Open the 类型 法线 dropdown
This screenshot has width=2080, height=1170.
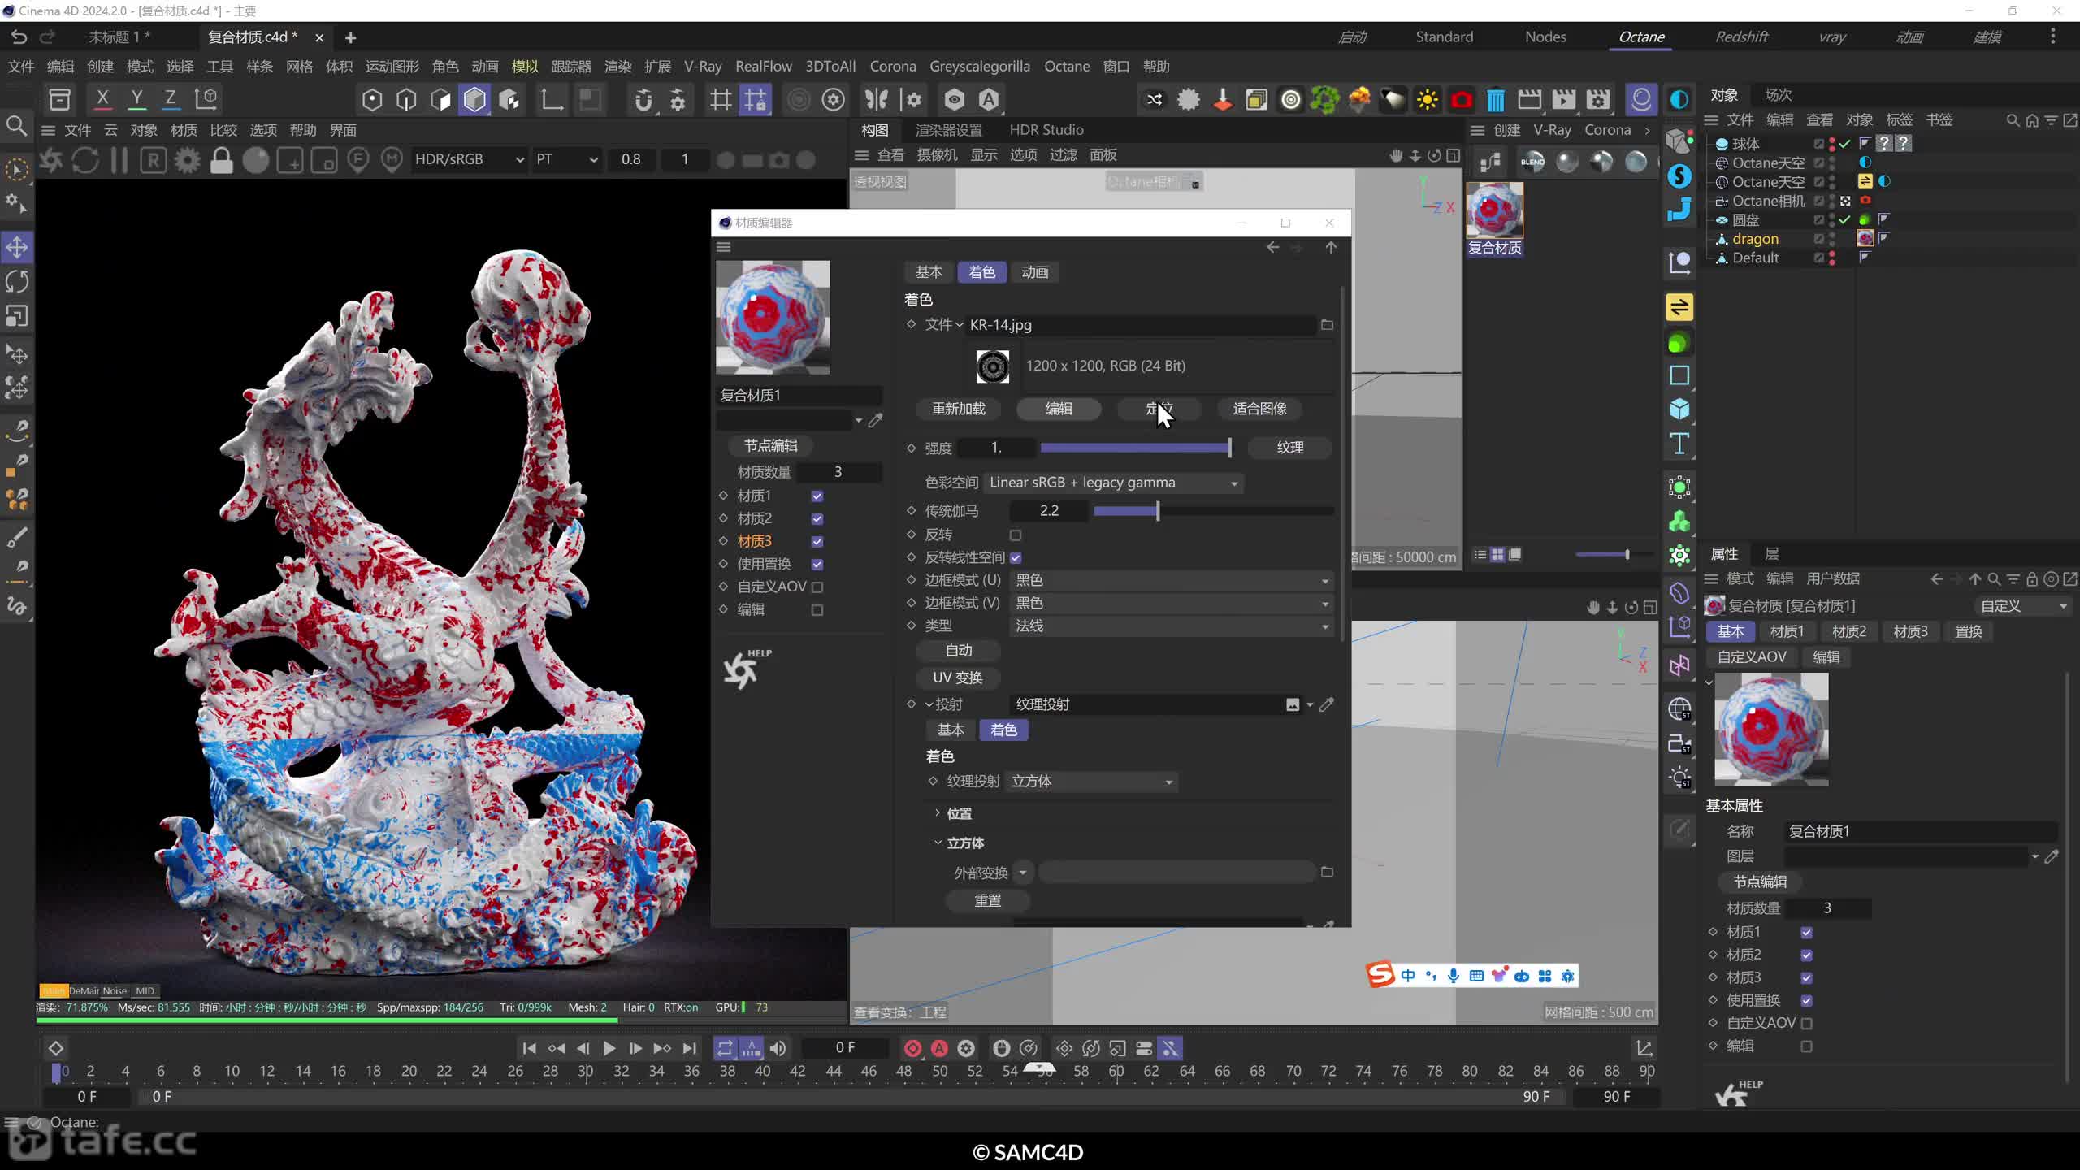pyautogui.click(x=1172, y=626)
